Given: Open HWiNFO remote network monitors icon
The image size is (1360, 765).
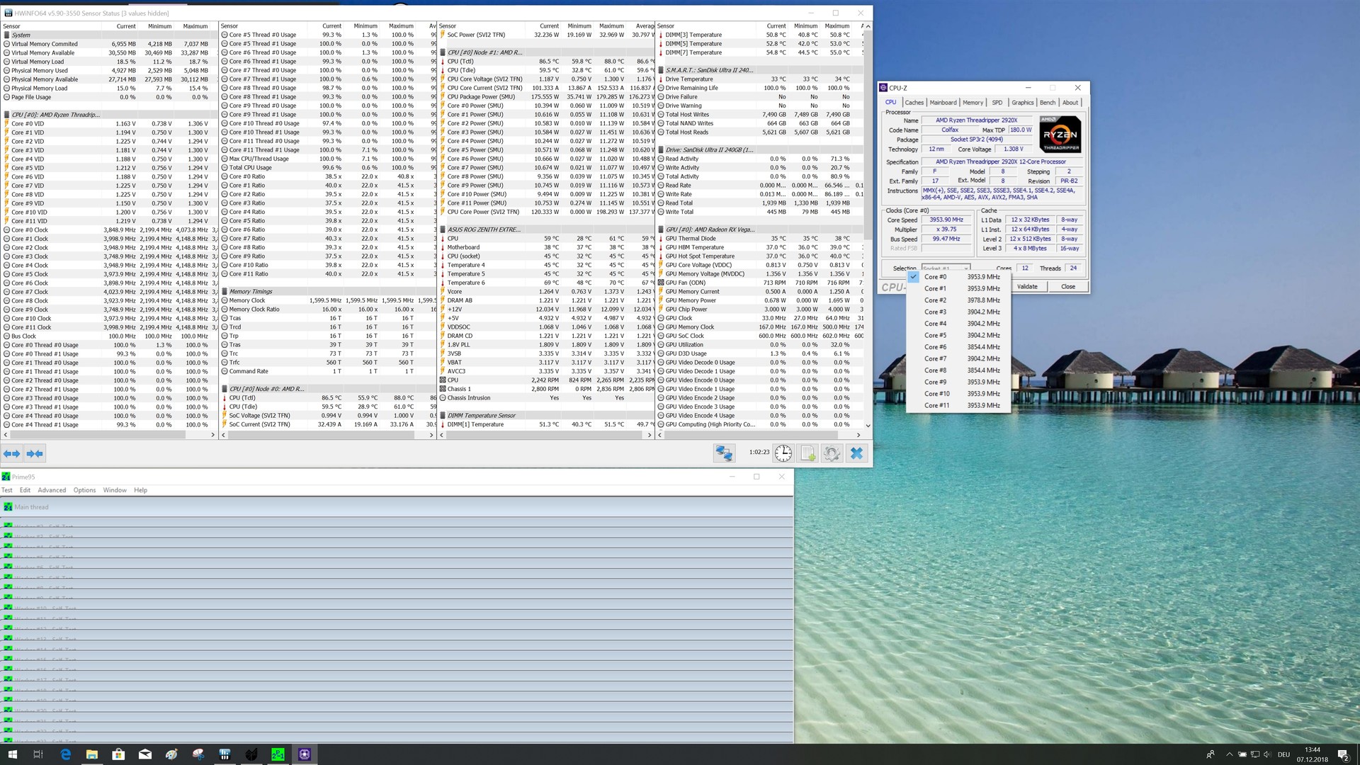Looking at the screenshot, I should pyautogui.click(x=724, y=453).
